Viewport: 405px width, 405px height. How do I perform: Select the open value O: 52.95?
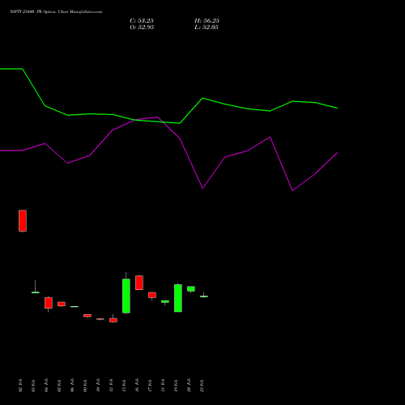click(142, 28)
